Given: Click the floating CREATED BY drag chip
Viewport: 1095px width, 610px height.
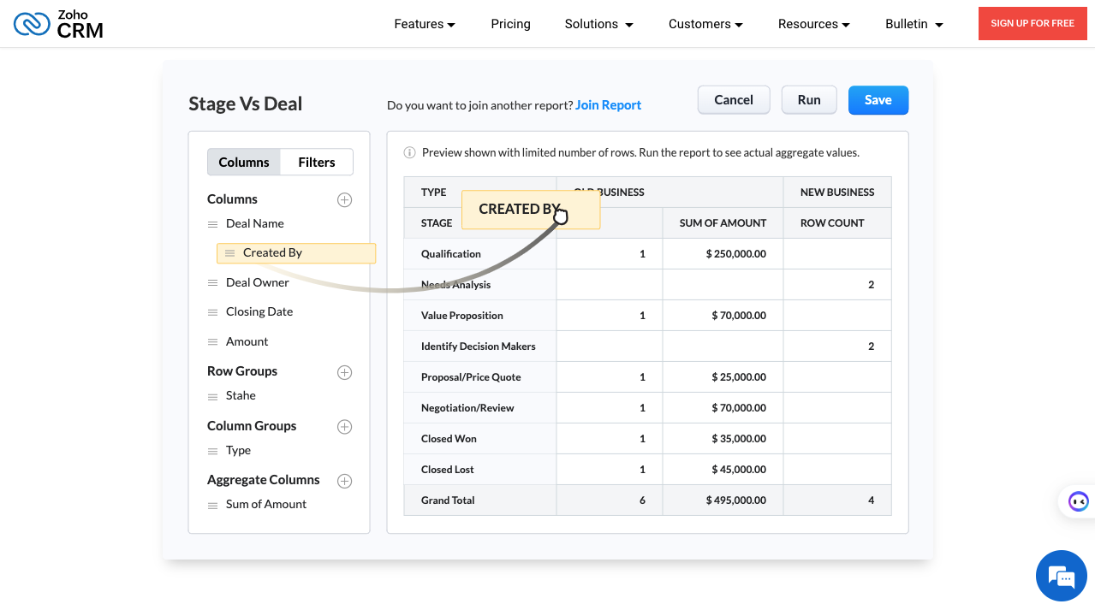Looking at the screenshot, I should 531,210.
